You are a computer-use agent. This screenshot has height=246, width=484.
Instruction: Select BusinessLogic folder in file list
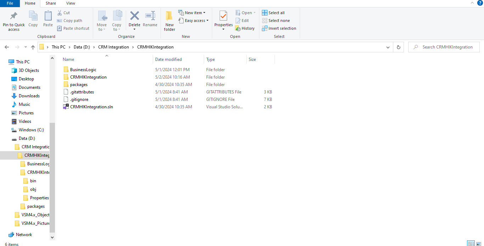(x=83, y=70)
